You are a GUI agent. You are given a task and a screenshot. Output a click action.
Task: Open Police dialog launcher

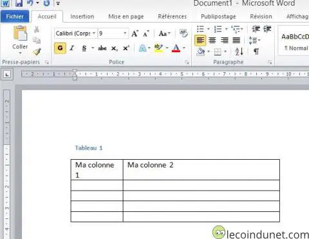coord(187,62)
